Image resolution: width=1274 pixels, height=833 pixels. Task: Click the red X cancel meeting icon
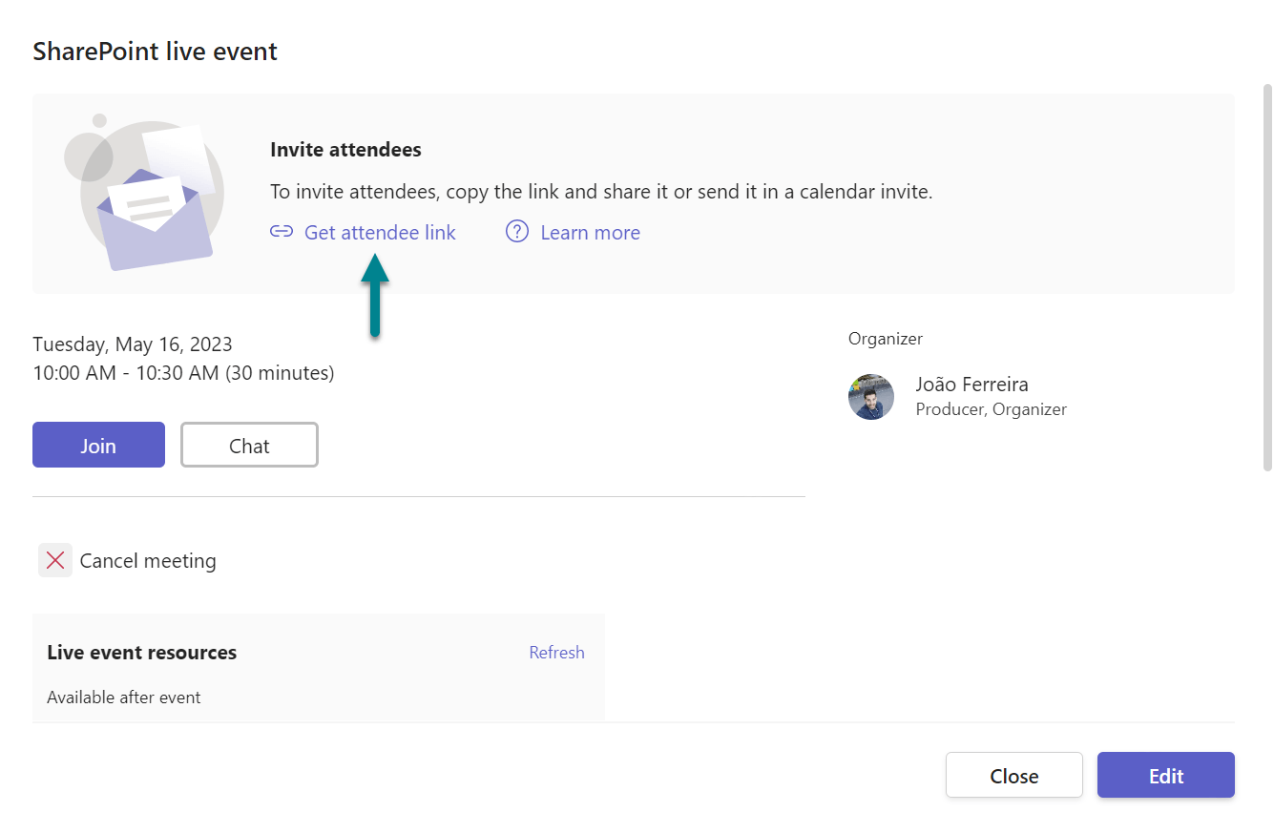click(x=55, y=560)
